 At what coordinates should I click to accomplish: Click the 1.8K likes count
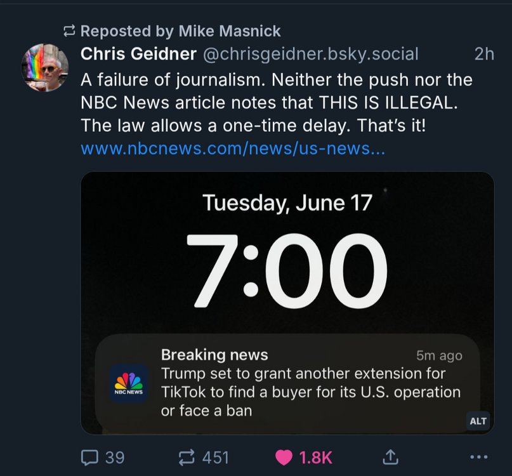point(315,457)
